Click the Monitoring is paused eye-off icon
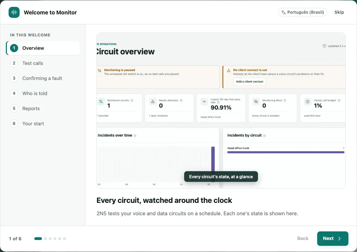 point(100,71)
